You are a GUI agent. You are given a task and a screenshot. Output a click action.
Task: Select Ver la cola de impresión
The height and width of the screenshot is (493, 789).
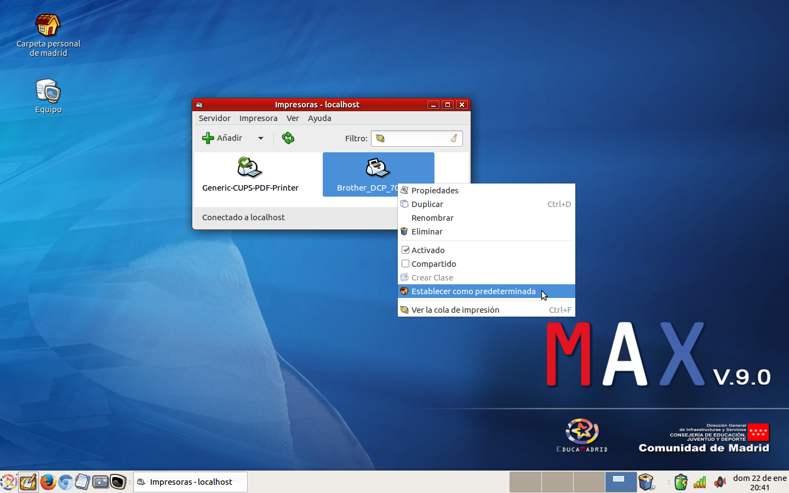point(486,309)
